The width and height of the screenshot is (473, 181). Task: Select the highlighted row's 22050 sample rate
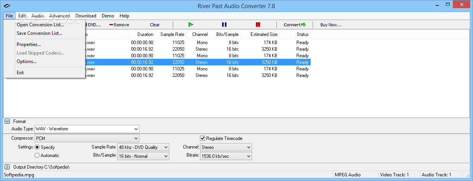point(178,62)
